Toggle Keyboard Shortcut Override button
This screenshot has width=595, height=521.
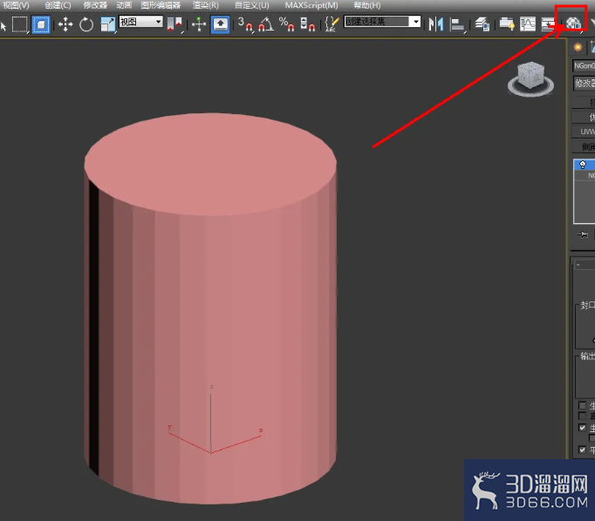pos(220,24)
